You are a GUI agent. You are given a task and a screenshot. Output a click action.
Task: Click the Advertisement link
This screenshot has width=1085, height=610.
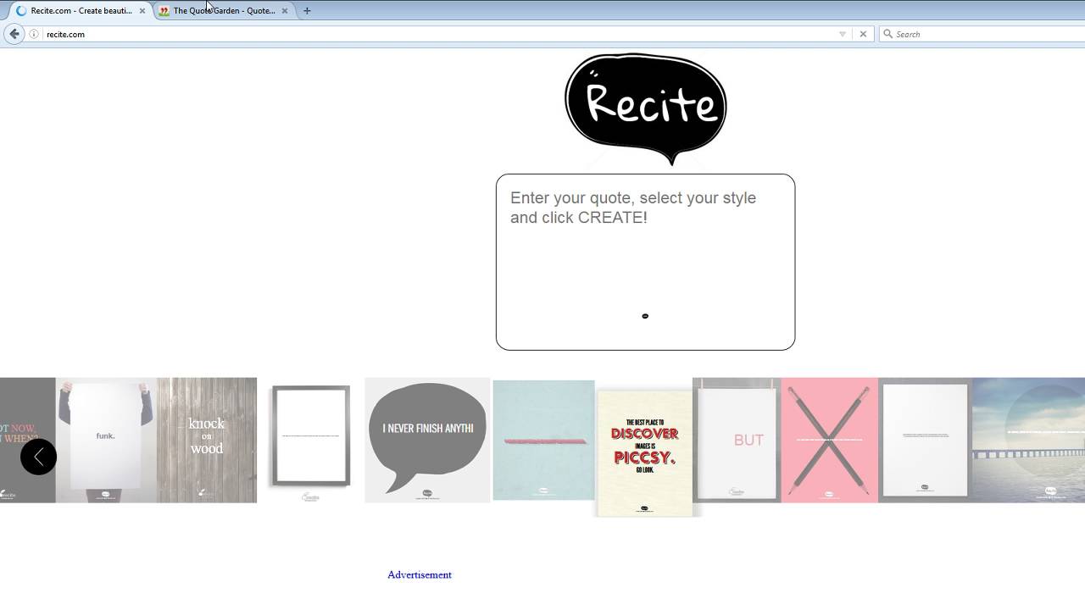(x=420, y=574)
